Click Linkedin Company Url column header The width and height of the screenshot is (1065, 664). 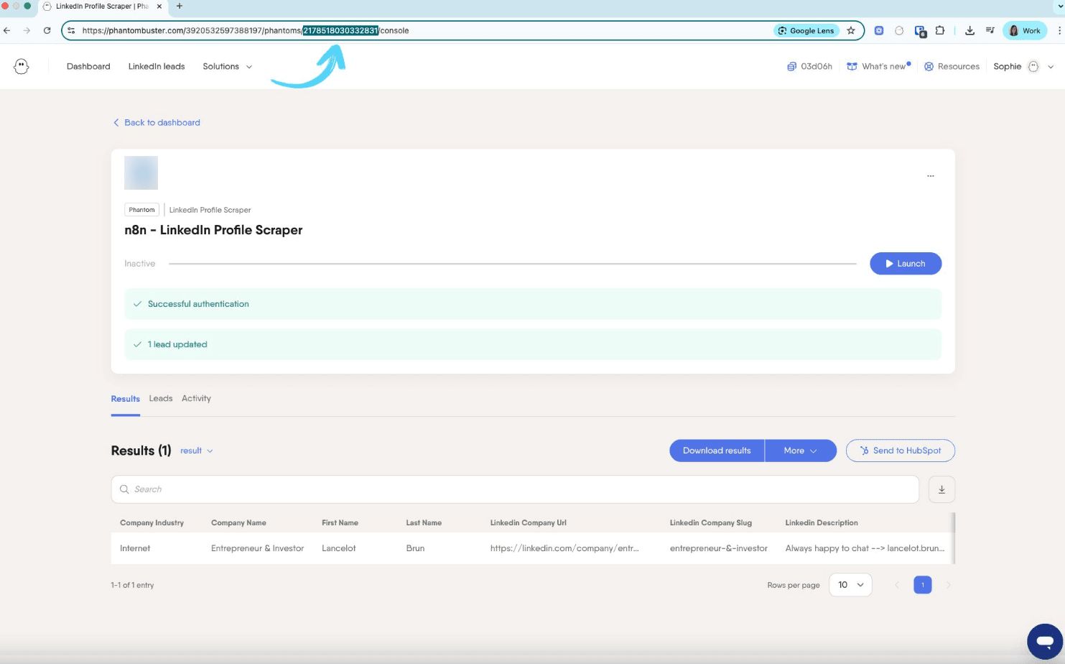coord(529,522)
